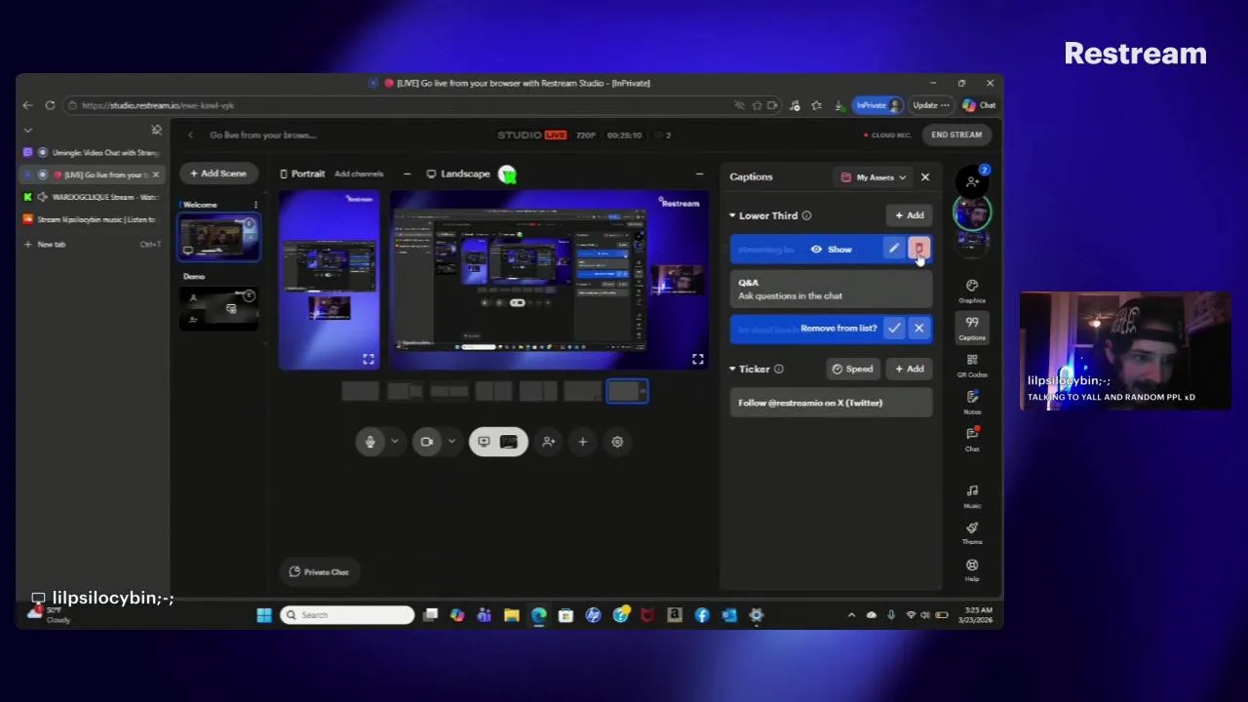The height and width of the screenshot is (702, 1248).
Task: Choose the first layout preset thumbnail
Action: click(x=360, y=392)
